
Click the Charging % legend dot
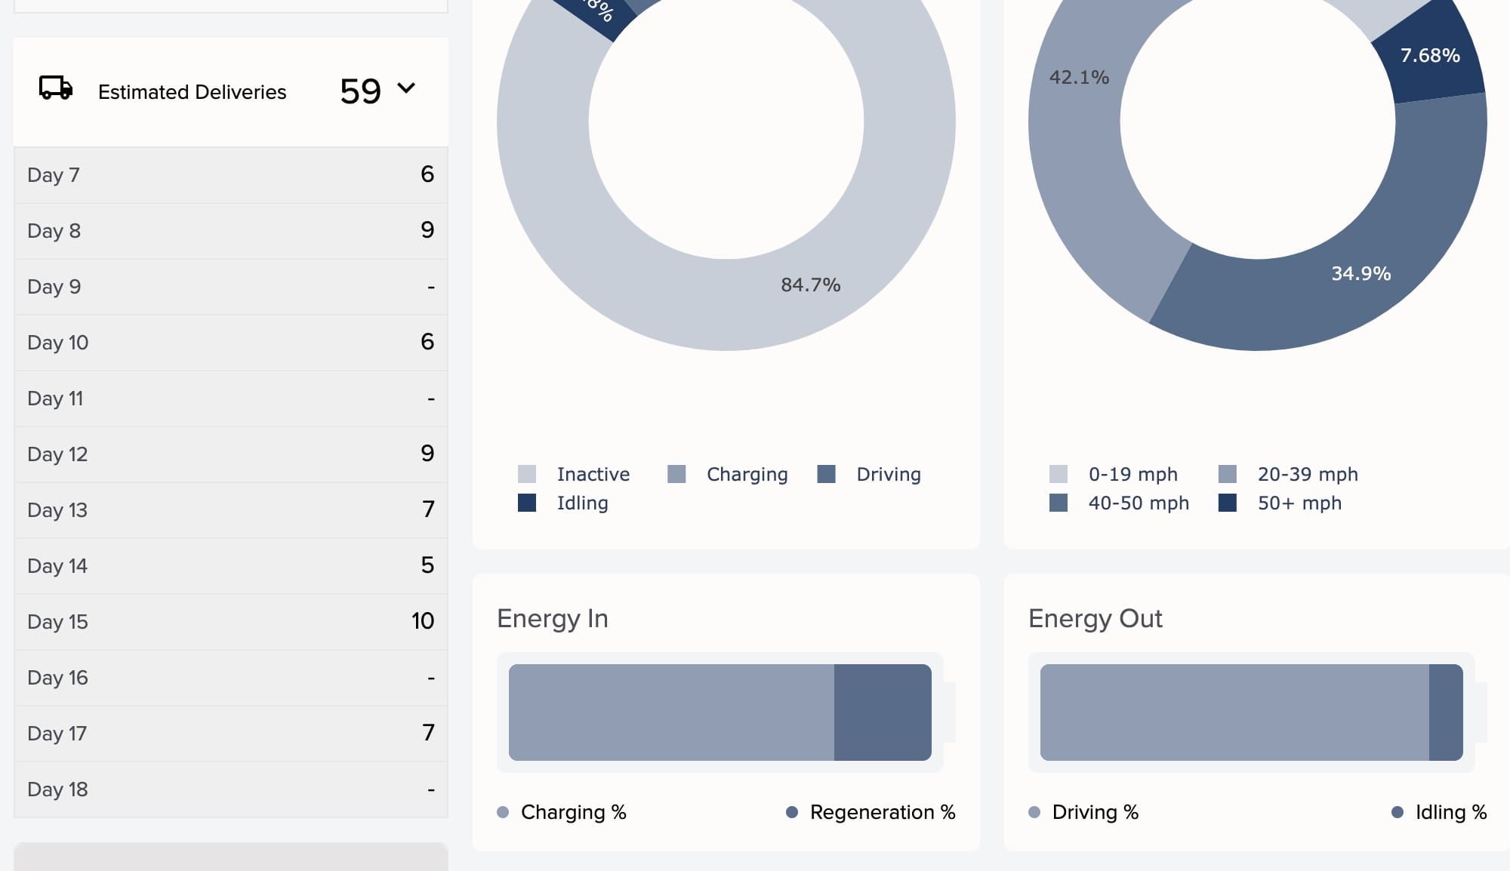tap(503, 812)
